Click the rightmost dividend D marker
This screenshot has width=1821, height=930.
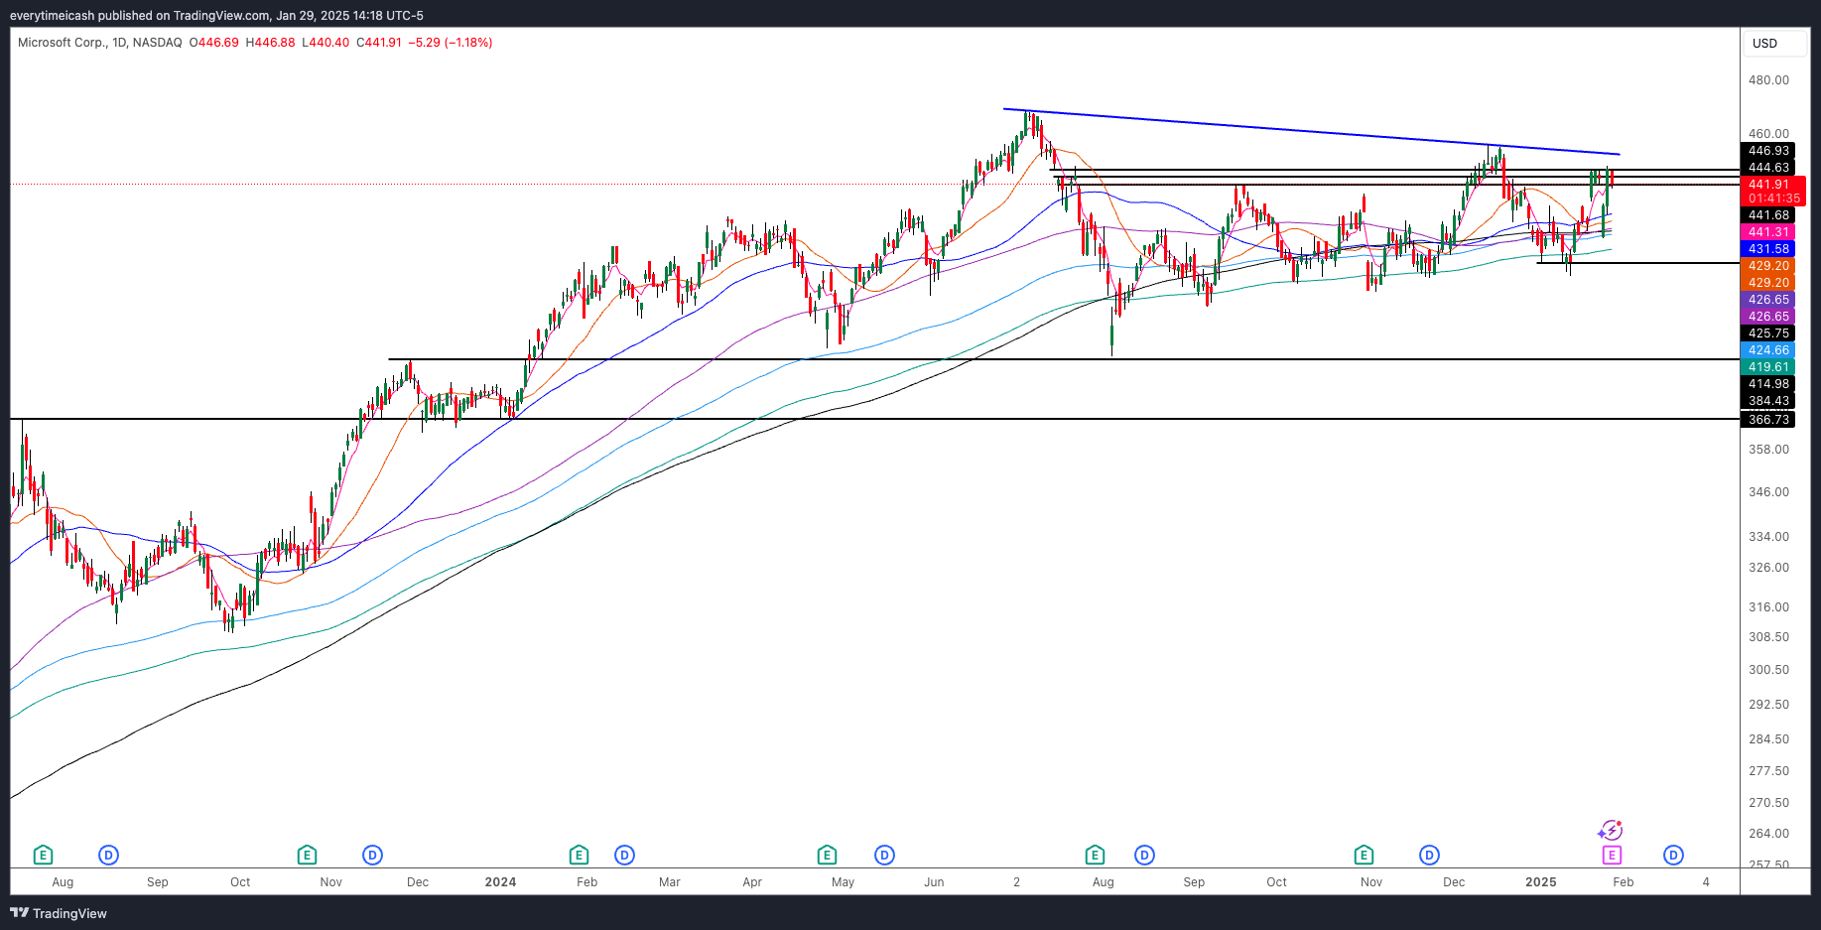click(1673, 855)
